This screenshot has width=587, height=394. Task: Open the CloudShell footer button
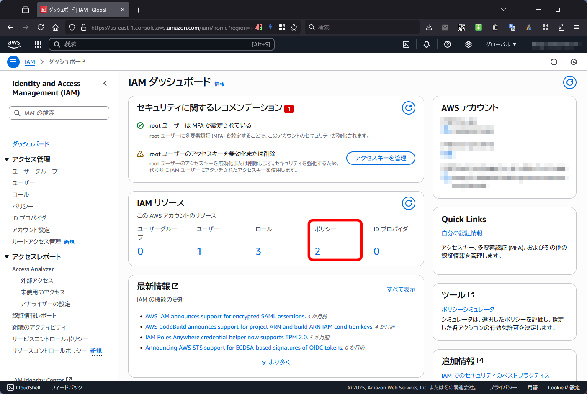tap(24, 388)
